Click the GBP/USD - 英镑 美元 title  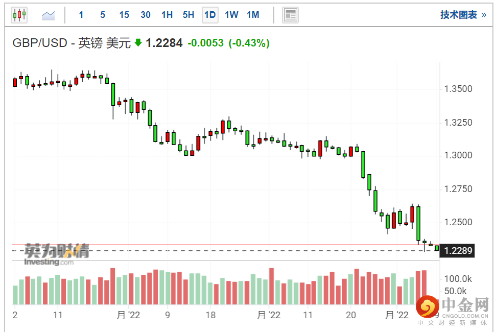[x=72, y=43]
